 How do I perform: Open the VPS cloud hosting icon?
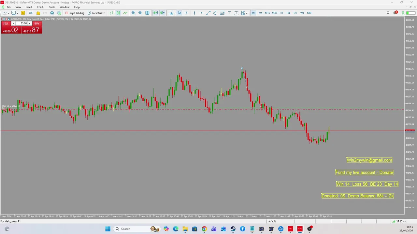52,13
